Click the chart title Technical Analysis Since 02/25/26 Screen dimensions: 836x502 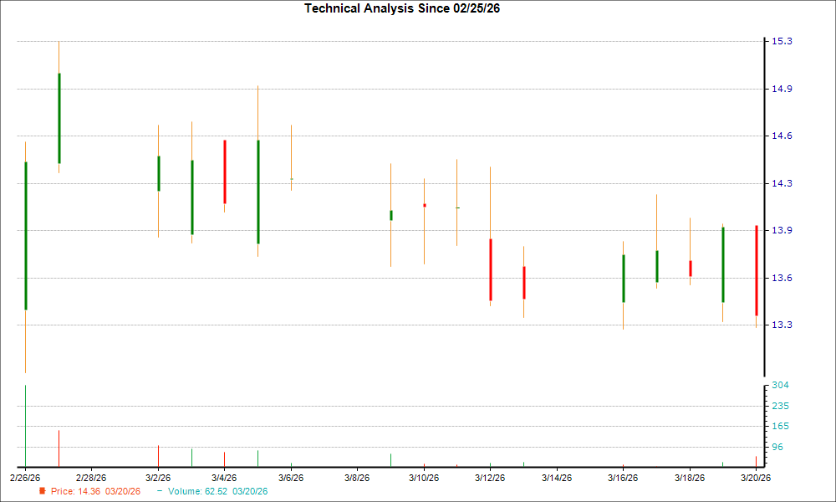pyautogui.click(x=402, y=8)
